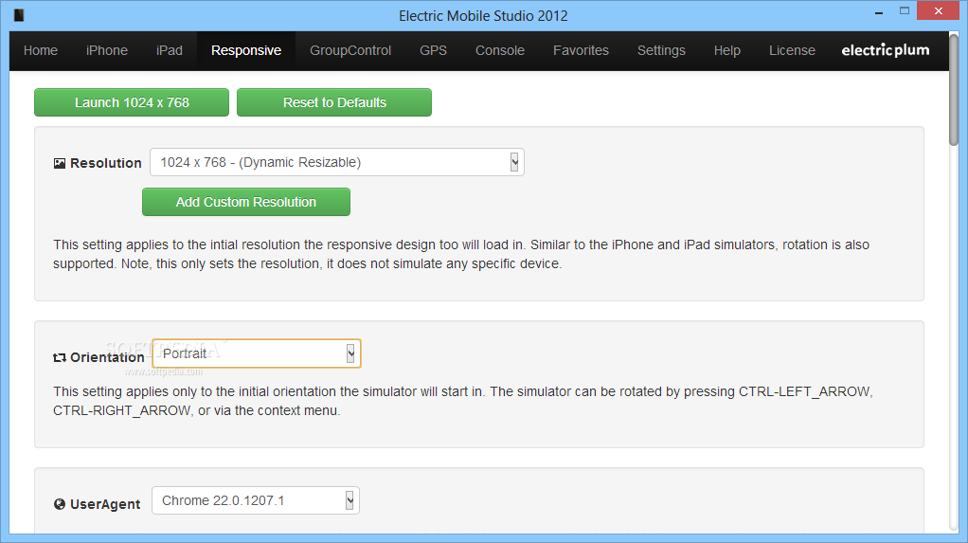Open the Settings tab

[x=661, y=50]
